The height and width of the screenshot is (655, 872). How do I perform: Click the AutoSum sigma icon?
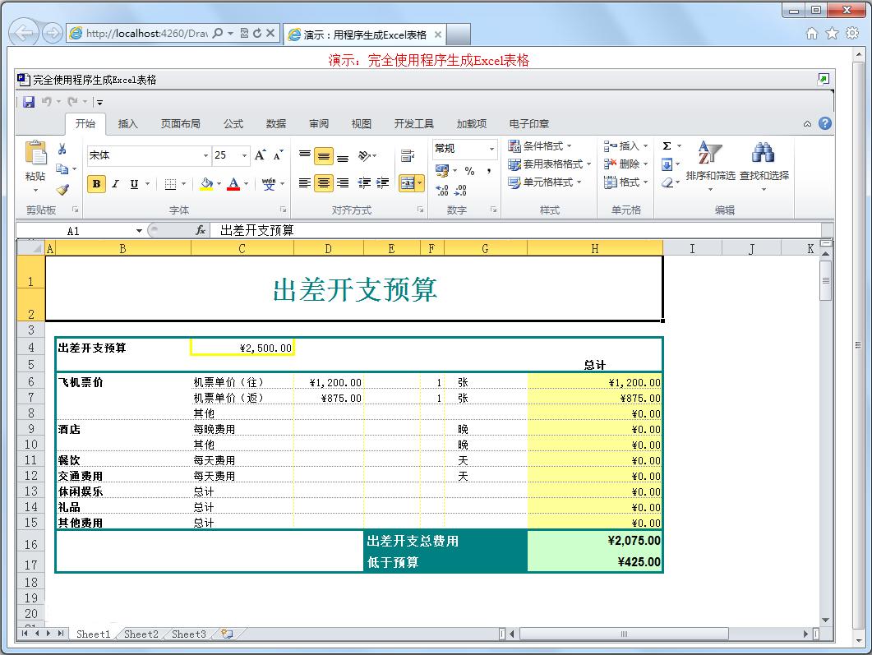[667, 146]
